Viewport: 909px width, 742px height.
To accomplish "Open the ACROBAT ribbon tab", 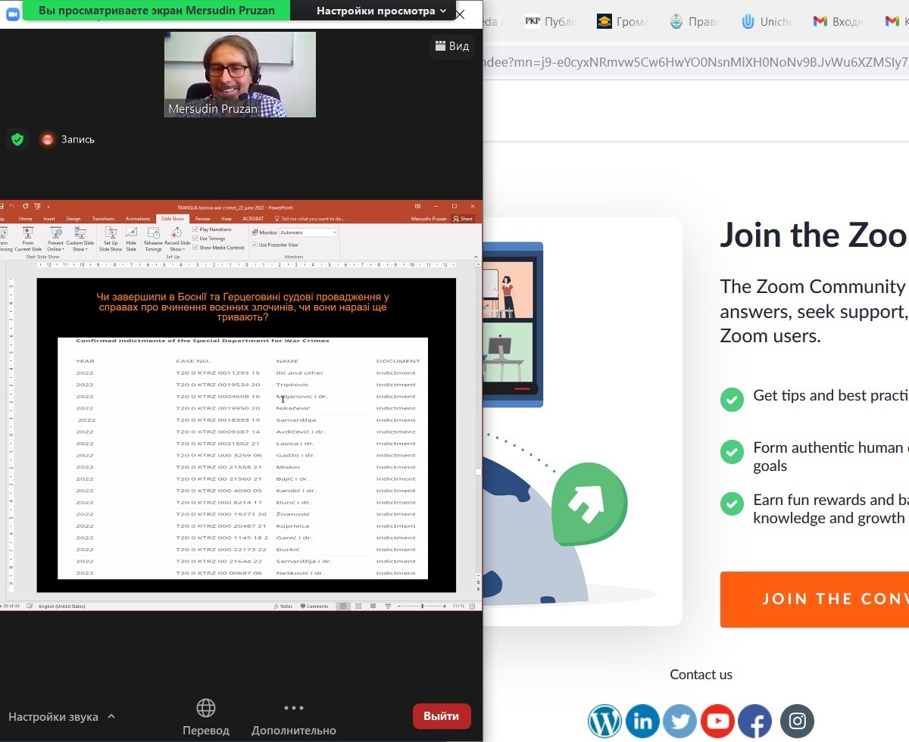I will tap(253, 219).
